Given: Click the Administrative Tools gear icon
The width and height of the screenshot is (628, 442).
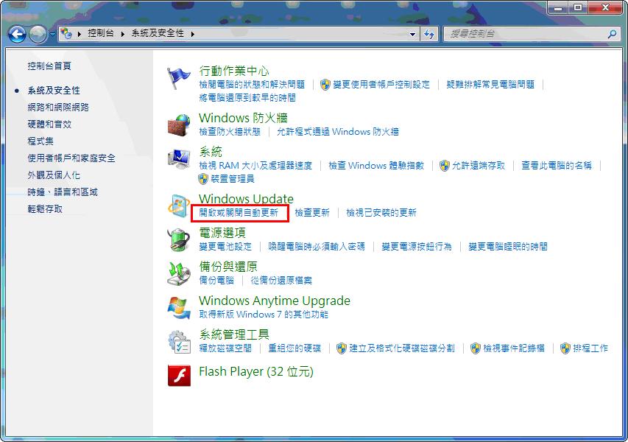Looking at the screenshot, I should pos(179,342).
